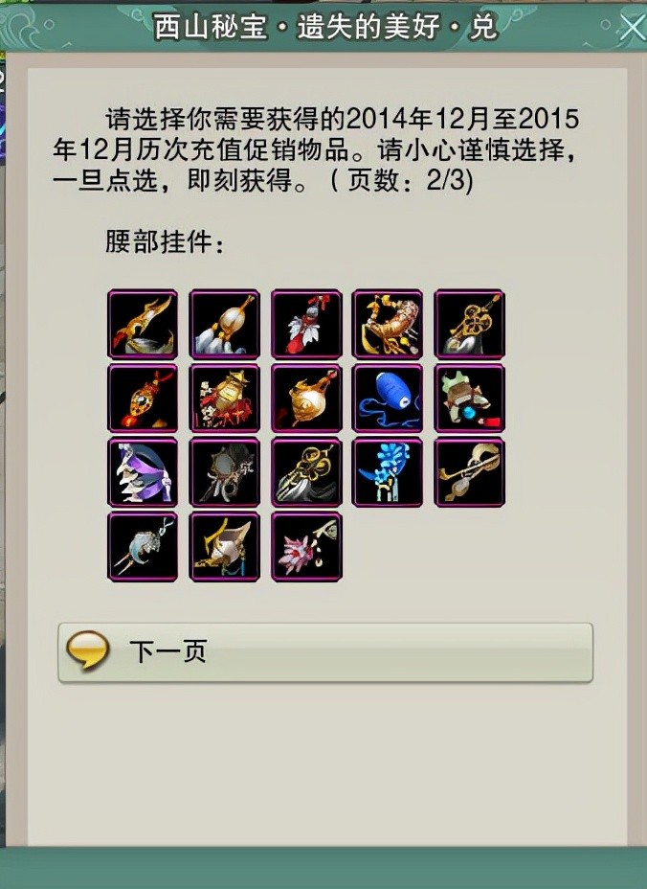Pick the golden round pot pendant
Viewport: 647px width, 889px height.
306,398
